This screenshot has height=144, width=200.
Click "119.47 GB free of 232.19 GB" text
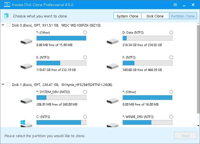[56, 70]
